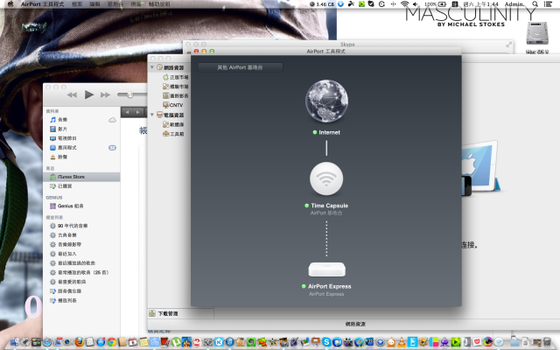Open the Admin. user menu

(514, 4)
